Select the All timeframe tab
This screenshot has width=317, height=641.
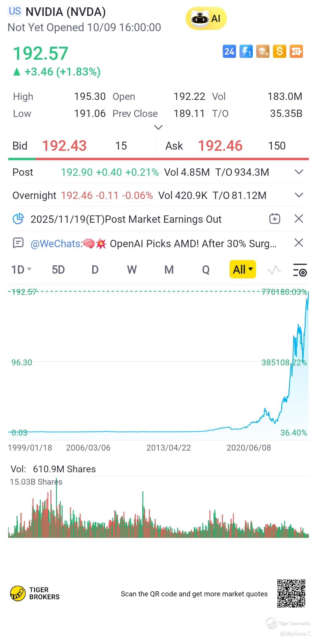click(242, 269)
